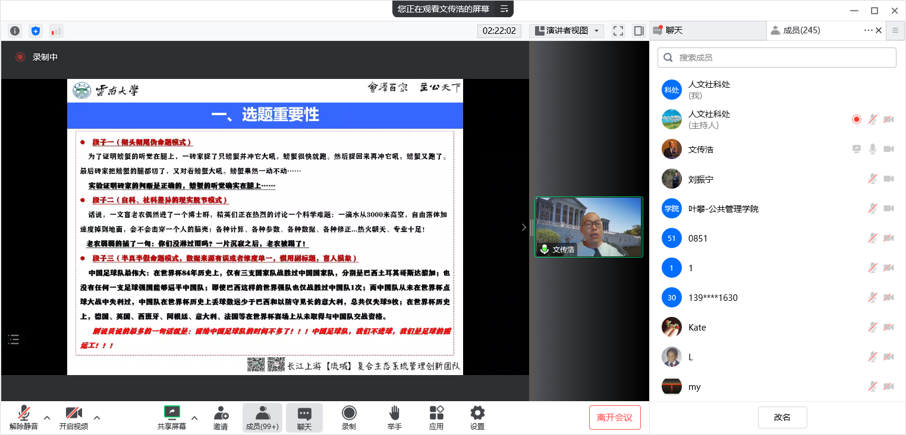Click the meeting info icon
The image size is (906, 435).
click(15, 31)
